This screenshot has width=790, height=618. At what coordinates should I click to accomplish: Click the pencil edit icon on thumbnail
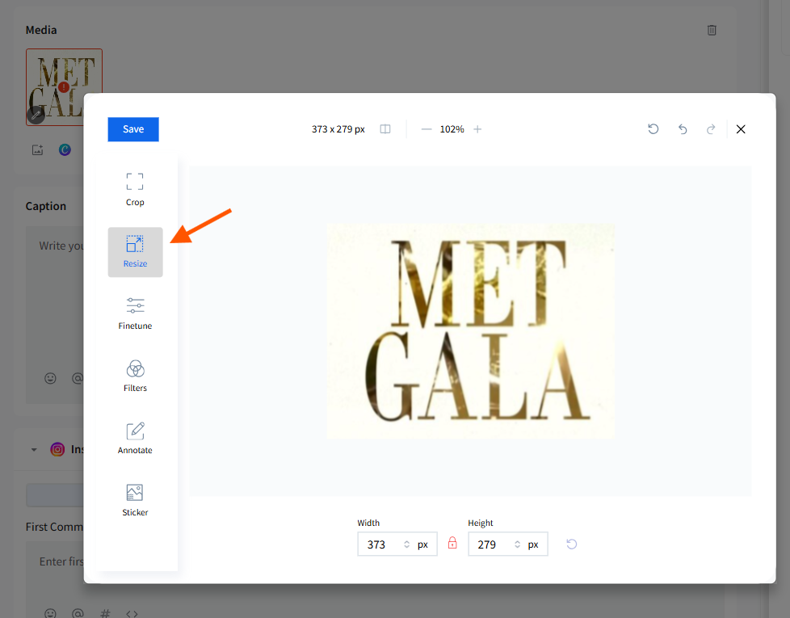tap(36, 116)
